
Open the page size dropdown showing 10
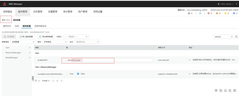pos(37,81)
